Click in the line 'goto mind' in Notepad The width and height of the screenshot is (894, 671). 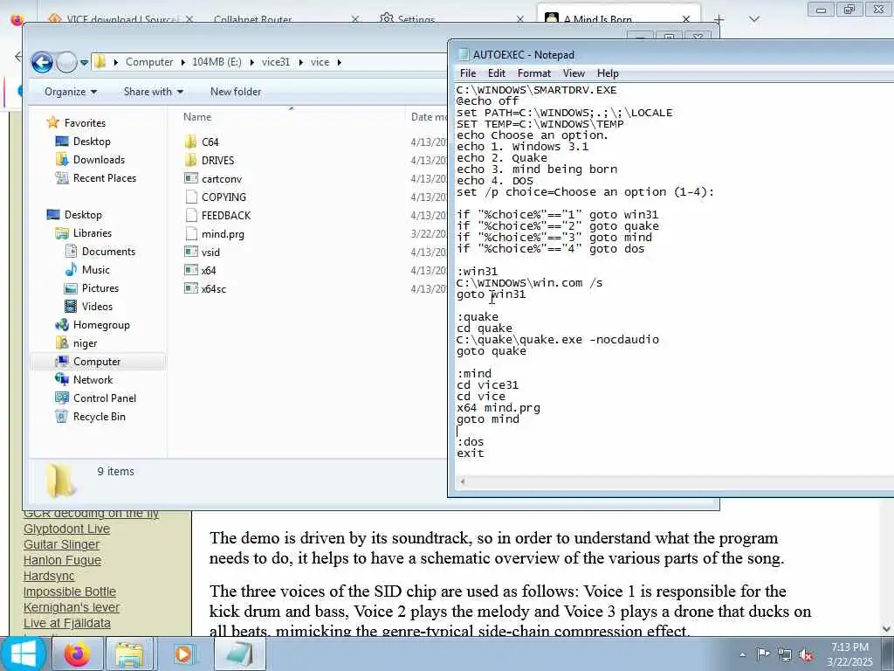[488, 419]
